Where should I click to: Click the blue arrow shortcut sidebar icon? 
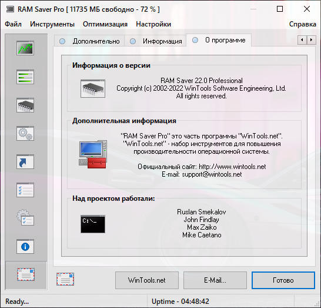tap(25, 161)
